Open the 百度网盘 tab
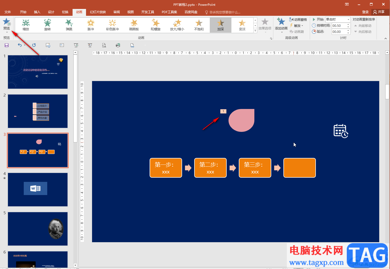 (191, 12)
